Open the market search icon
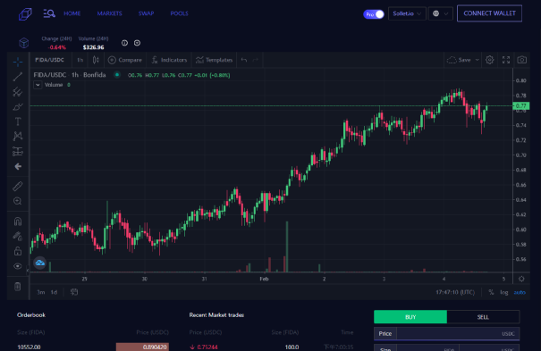Screen dimensions: 541x351 pyautogui.click(x=49, y=13)
